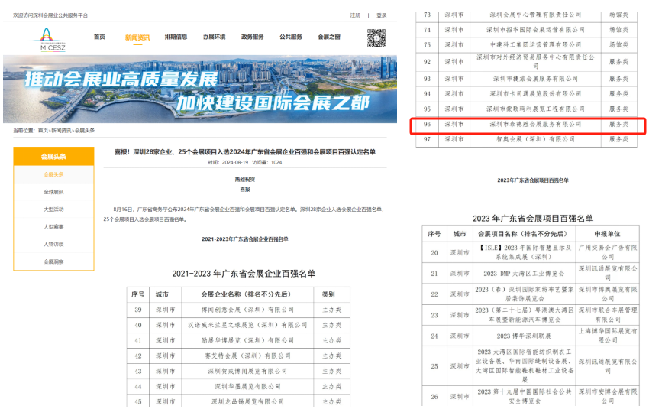Select the 新闻资讯 navigation tab
Screen dimensions: 649x419
click(137, 37)
